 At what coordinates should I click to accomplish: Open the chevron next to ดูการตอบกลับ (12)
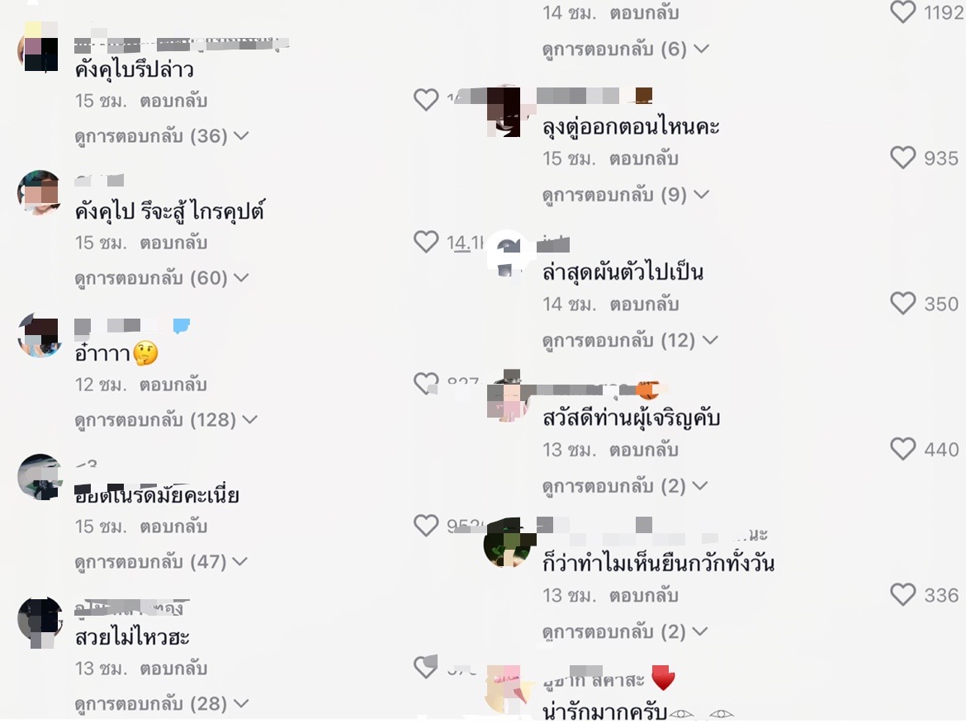pyautogui.click(x=710, y=340)
